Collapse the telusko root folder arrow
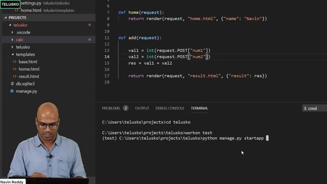This screenshot has height=184, width=327. point(10,25)
